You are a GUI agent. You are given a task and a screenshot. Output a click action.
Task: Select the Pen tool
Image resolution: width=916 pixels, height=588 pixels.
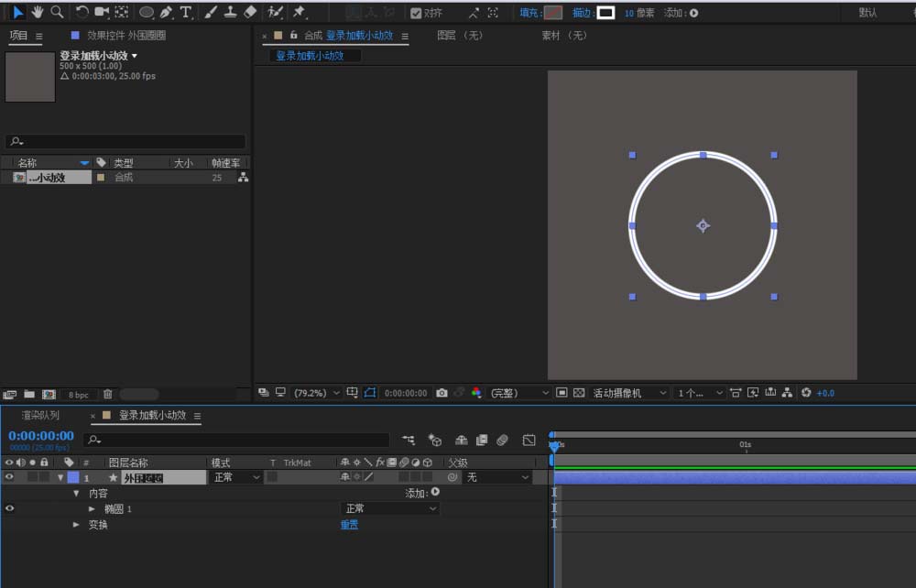[166, 12]
